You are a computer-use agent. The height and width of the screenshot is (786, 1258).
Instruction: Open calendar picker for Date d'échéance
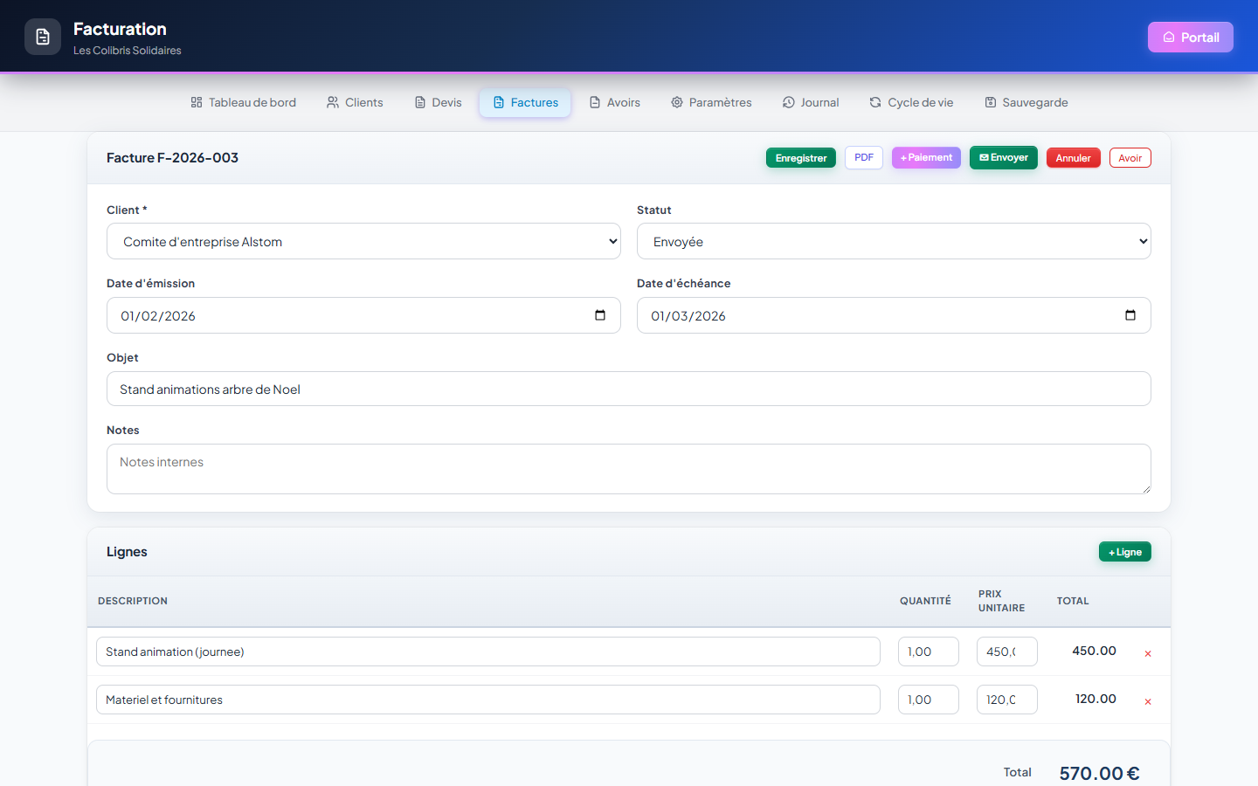point(1130,315)
